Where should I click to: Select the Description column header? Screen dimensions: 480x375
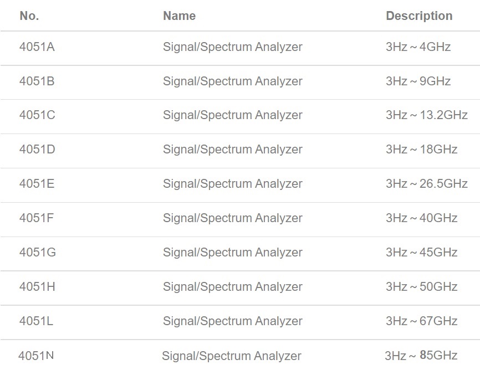click(419, 16)
